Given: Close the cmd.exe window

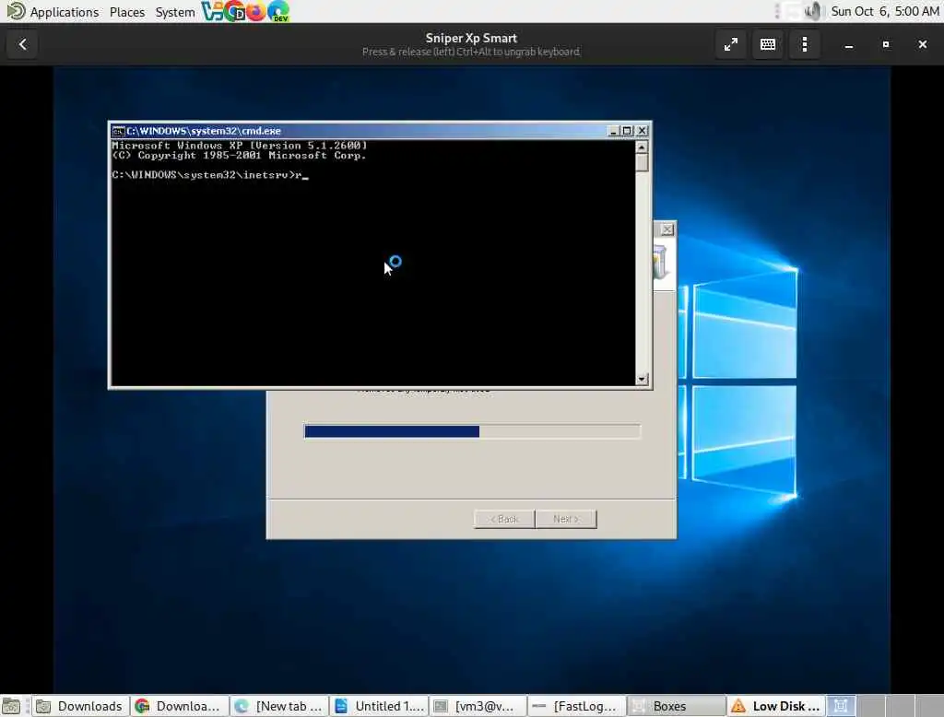Looking at the screenshot, I should click(x=643, y=131).
